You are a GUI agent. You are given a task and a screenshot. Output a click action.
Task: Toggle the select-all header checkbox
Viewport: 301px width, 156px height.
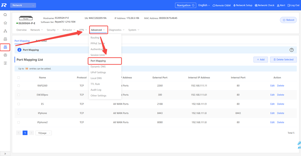click(18, 78)
